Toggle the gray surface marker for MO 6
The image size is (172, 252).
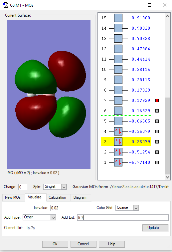pos(157,111)
